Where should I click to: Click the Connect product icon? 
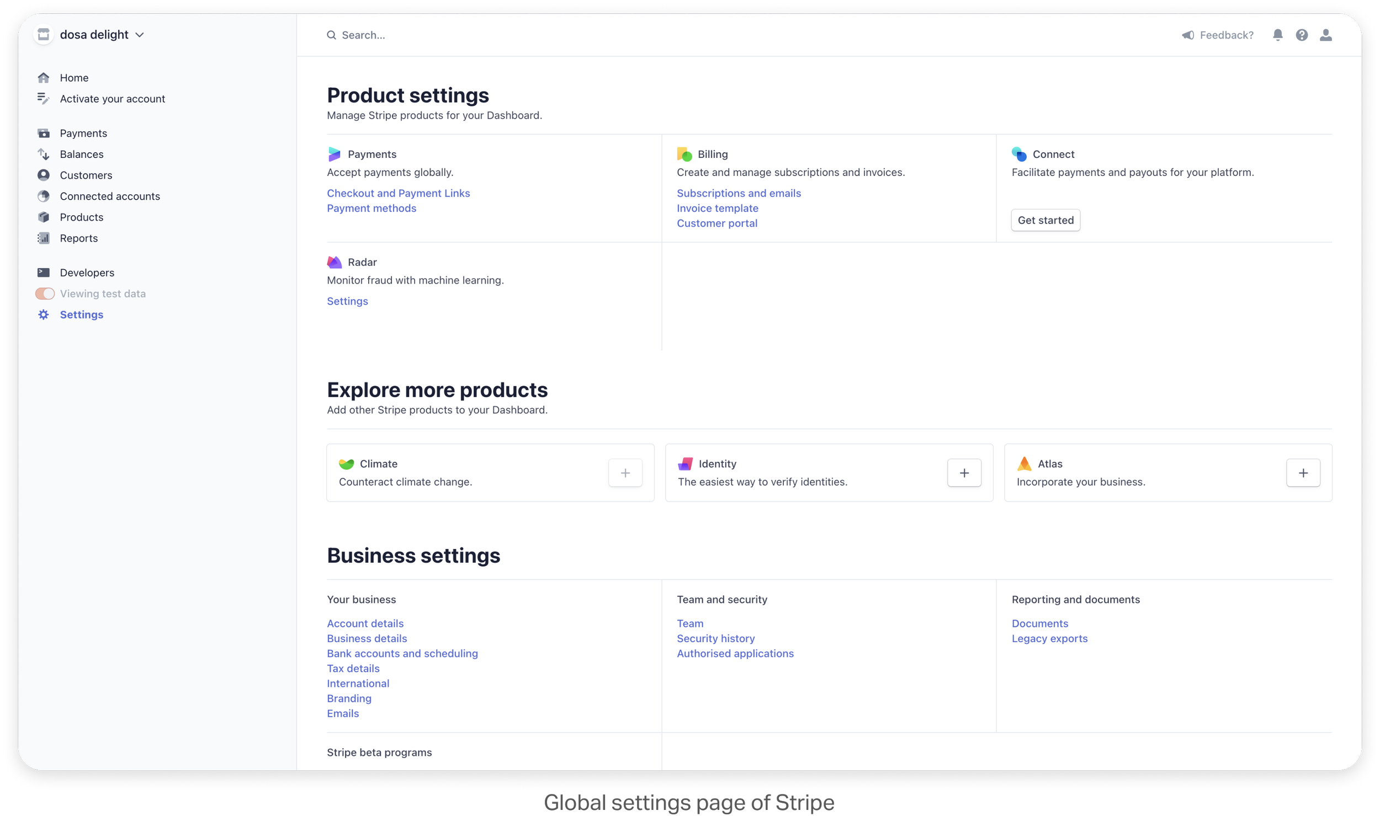coord(1019,154)
